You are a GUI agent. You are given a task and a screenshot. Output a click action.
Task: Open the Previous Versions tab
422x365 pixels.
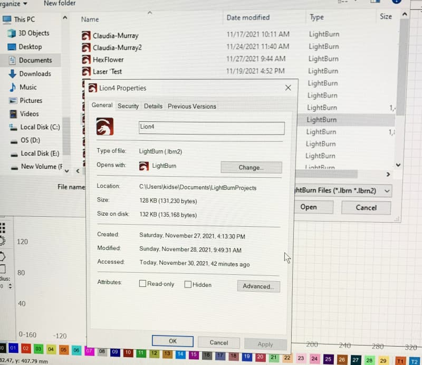click(192, 107)
